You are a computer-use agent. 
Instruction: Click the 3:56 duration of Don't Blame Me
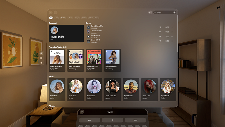pyautogui.click(x=167, y=27)
